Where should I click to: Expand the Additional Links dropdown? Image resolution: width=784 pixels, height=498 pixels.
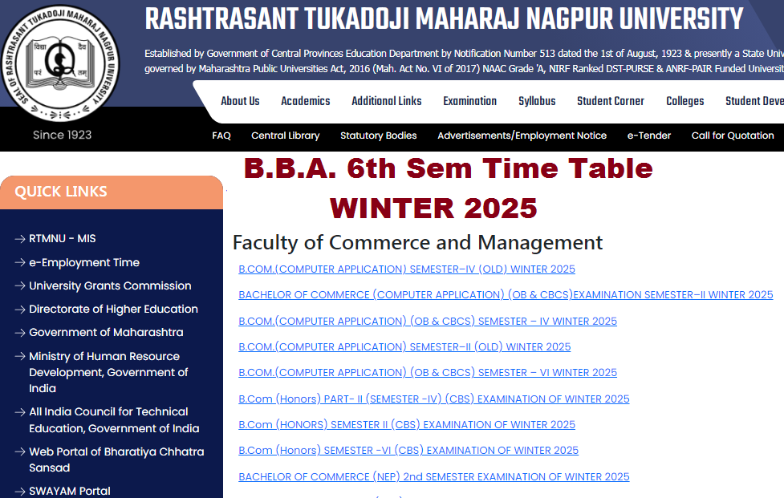coord(386,101)
